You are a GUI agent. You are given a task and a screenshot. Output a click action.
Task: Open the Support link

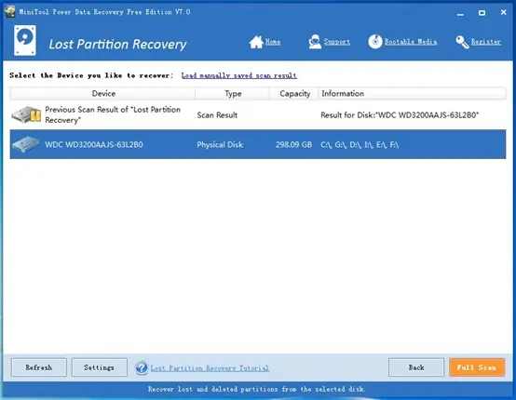pos(337,42)
